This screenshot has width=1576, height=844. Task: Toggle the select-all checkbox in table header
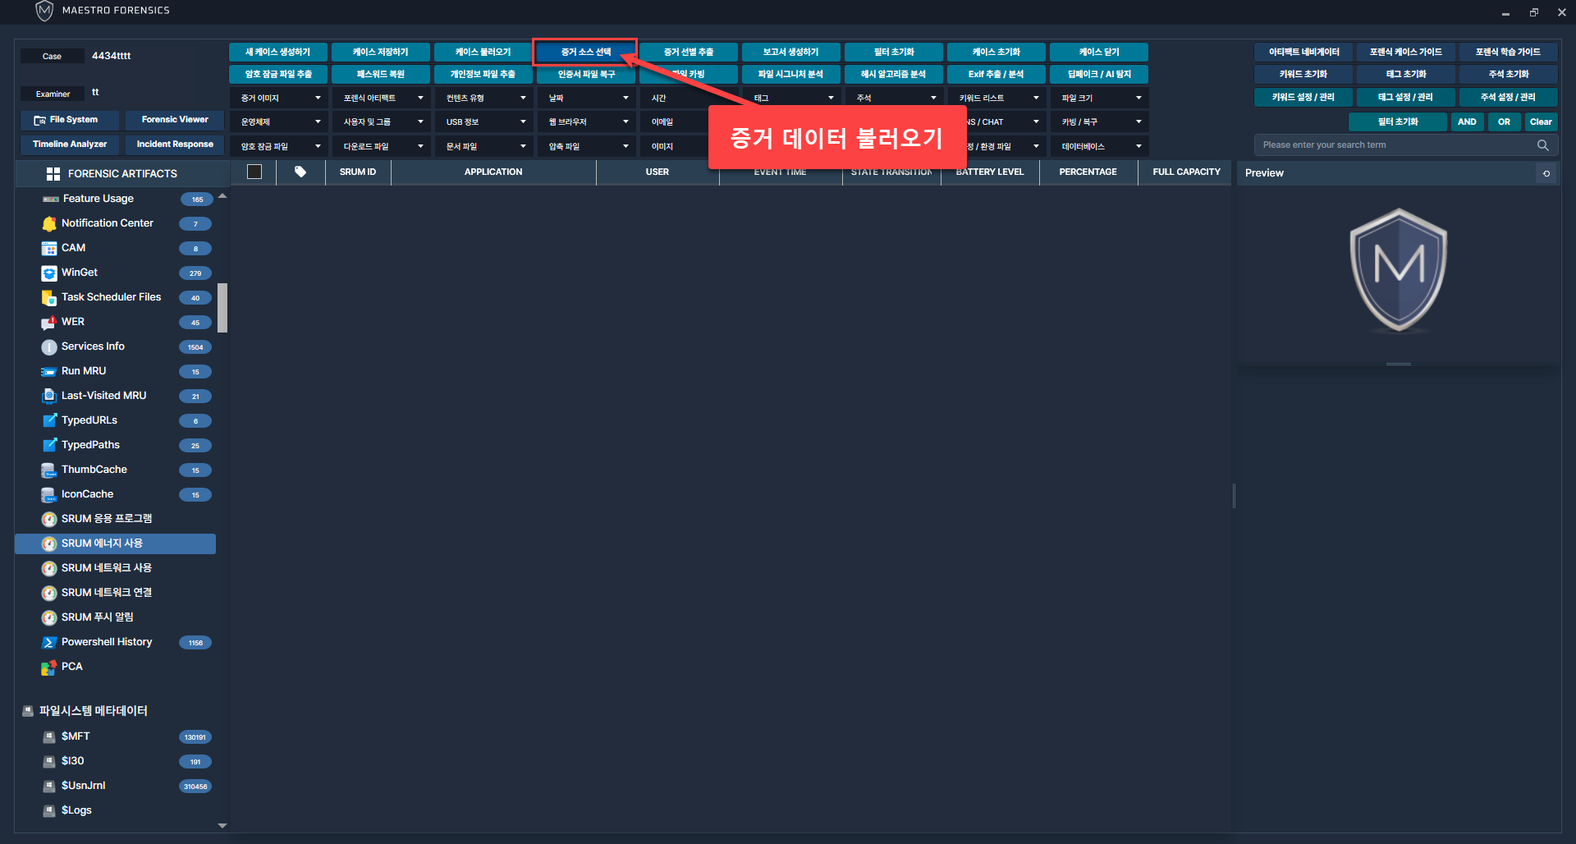tap(254, 172)
